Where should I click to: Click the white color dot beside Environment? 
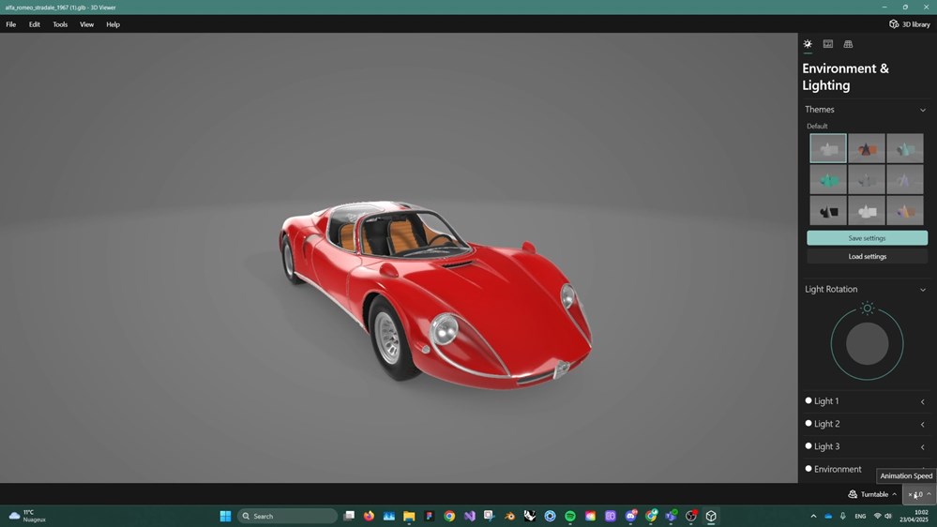(x=809, y=469)
